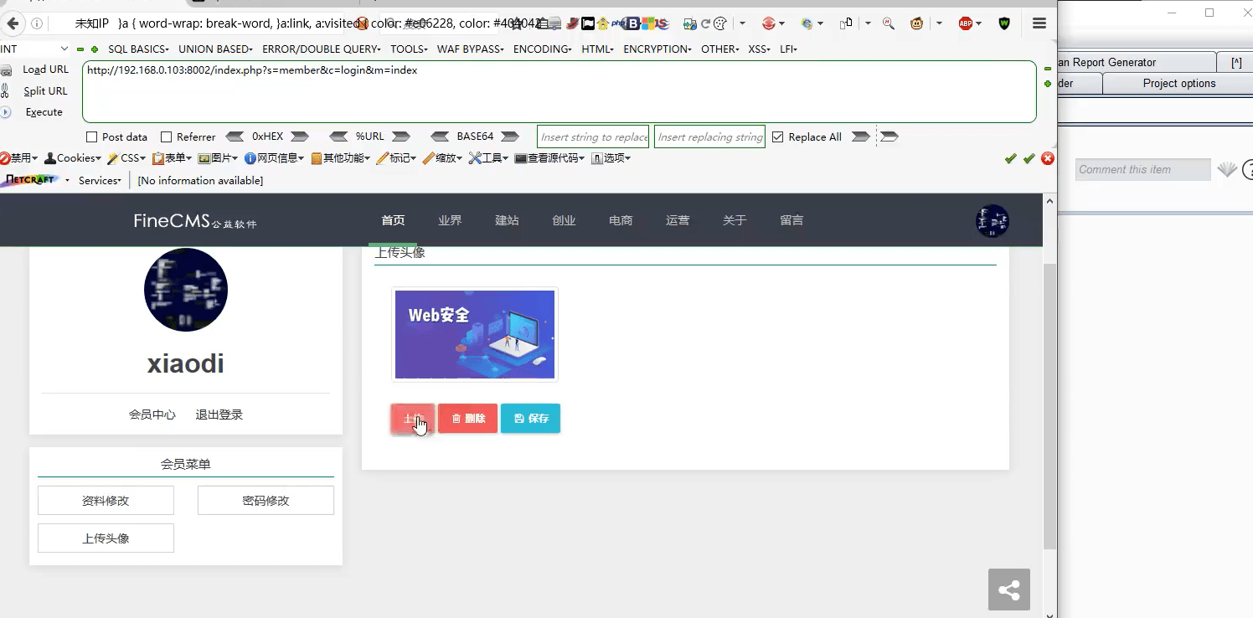The height and width of the screenshot is (618, 1253).
Task: Click the 退出登录 logout link
Action: click(219, 415)
